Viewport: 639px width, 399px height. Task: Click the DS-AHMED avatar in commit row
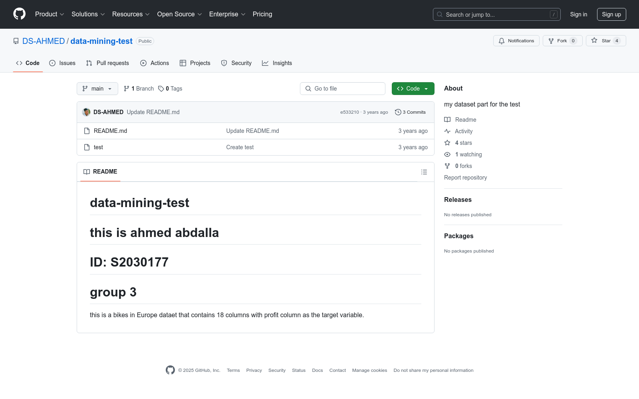(x=86, y=112)
